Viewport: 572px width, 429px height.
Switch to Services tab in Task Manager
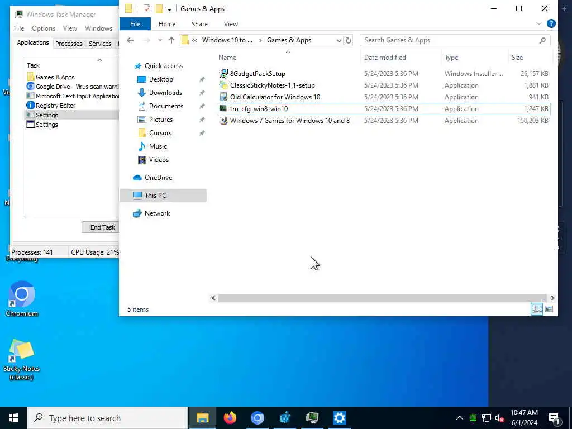pyautogui.click(x=100, y=44)
